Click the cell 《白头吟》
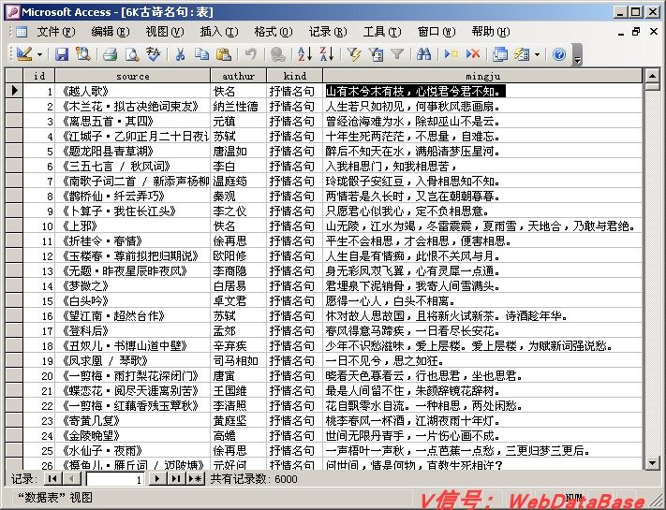The image size is (666, 510). (132, 300)
